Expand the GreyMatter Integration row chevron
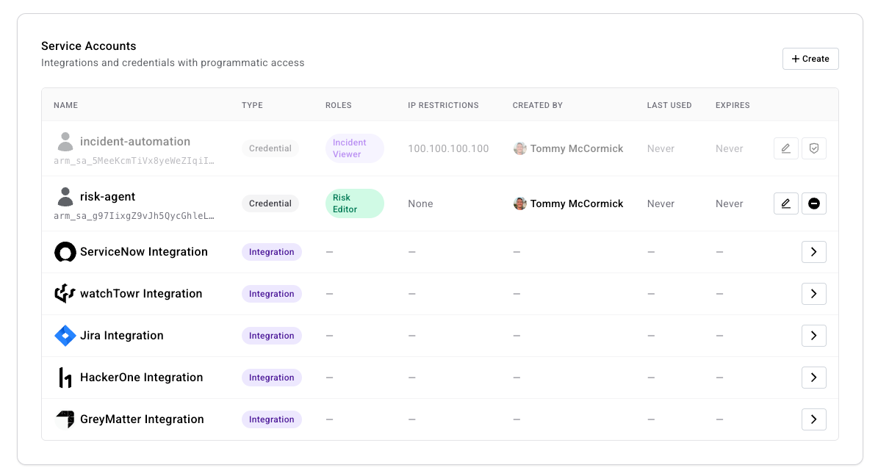Viewport: 878px width, 476px height. point(813,419)
